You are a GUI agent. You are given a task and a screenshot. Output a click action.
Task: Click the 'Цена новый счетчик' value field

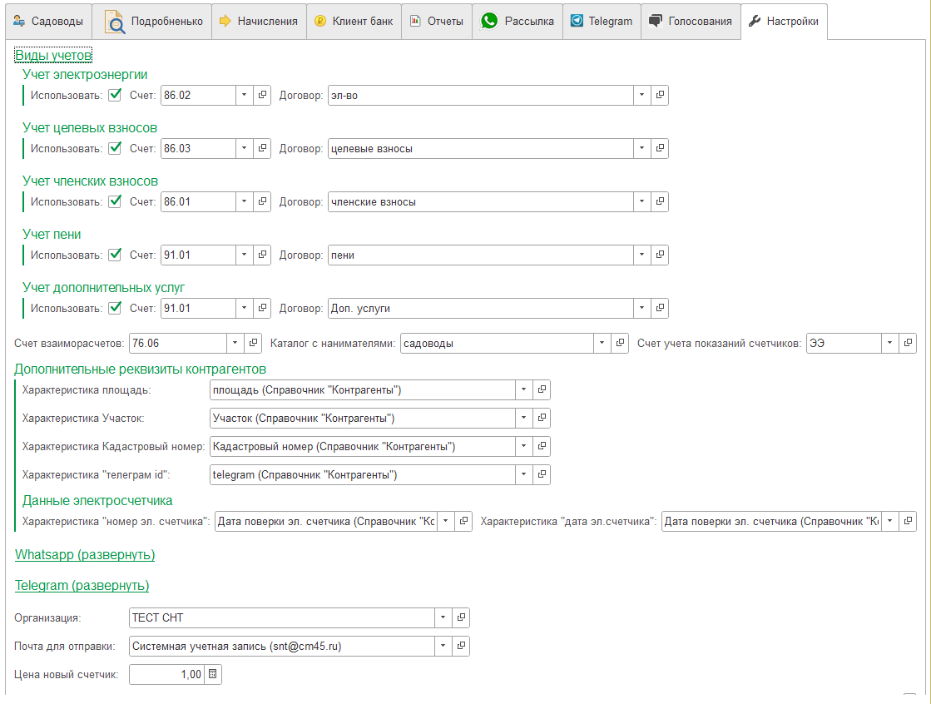tap(166, 675)
